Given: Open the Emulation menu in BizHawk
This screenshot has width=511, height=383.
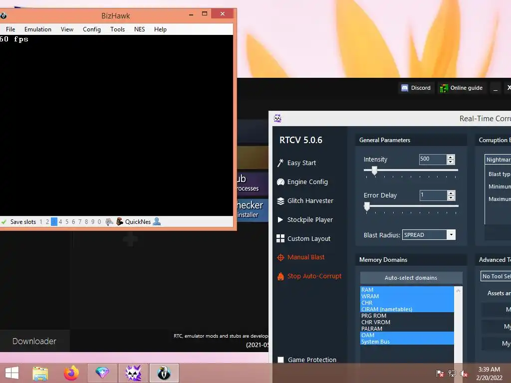Looking at the screenshot, I should point(38,29).
